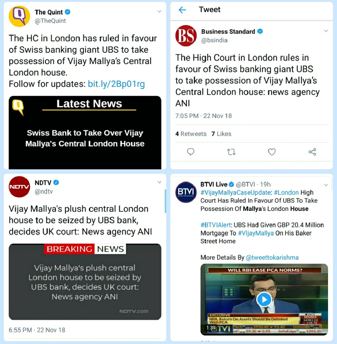Expand options chevron on BTVI Live tweet

326,185
